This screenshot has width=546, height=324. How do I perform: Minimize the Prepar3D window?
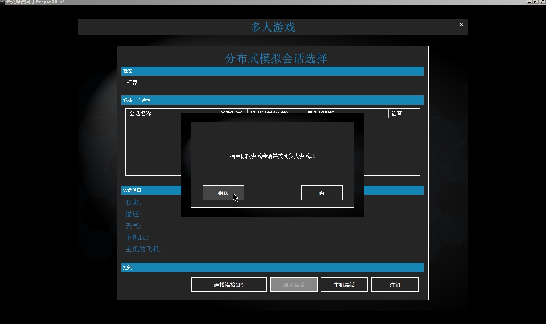530,2
